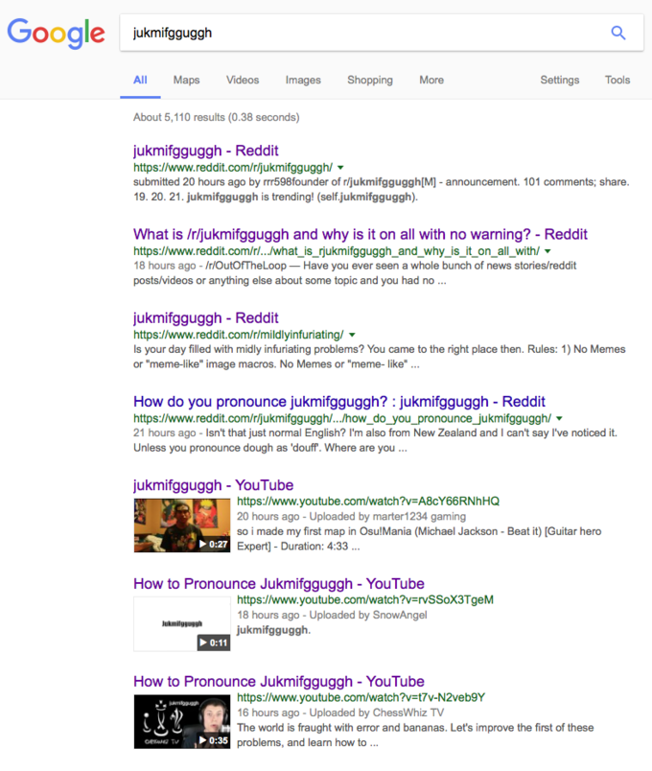Expand arrow beside how_do_you_pronounce_jukmifgguggh URL

559,418
